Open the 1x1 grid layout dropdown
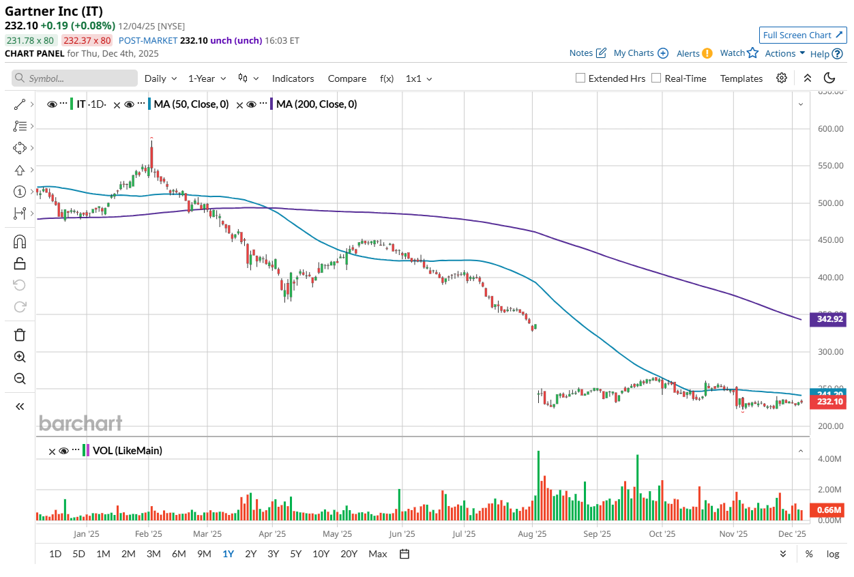This screenshot has height=577, width=854. (x=419, y=78)
